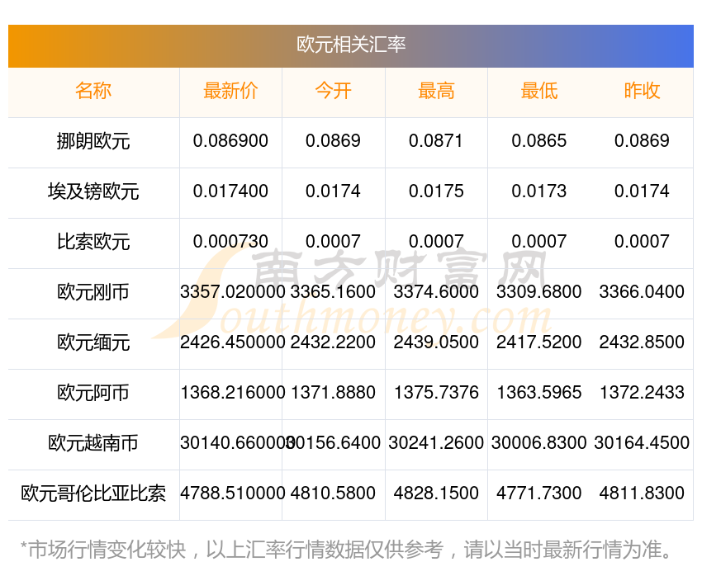
Task: Select the 0.0865 lowest price cell
Action: click(539, 141)
